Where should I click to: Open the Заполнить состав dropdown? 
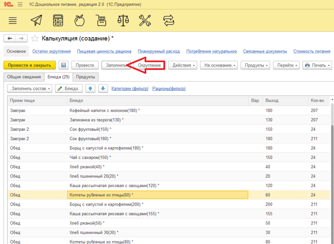(x=29, y=88)
